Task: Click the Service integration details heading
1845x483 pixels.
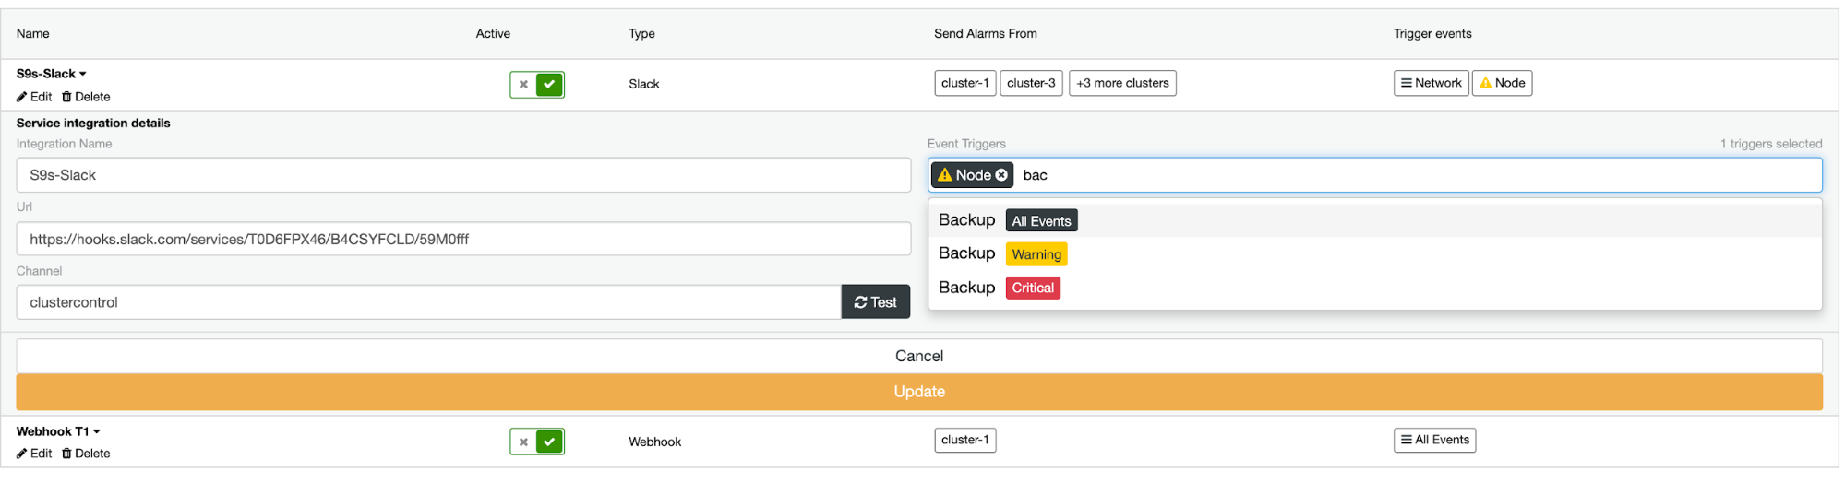Action: [93, 123]
